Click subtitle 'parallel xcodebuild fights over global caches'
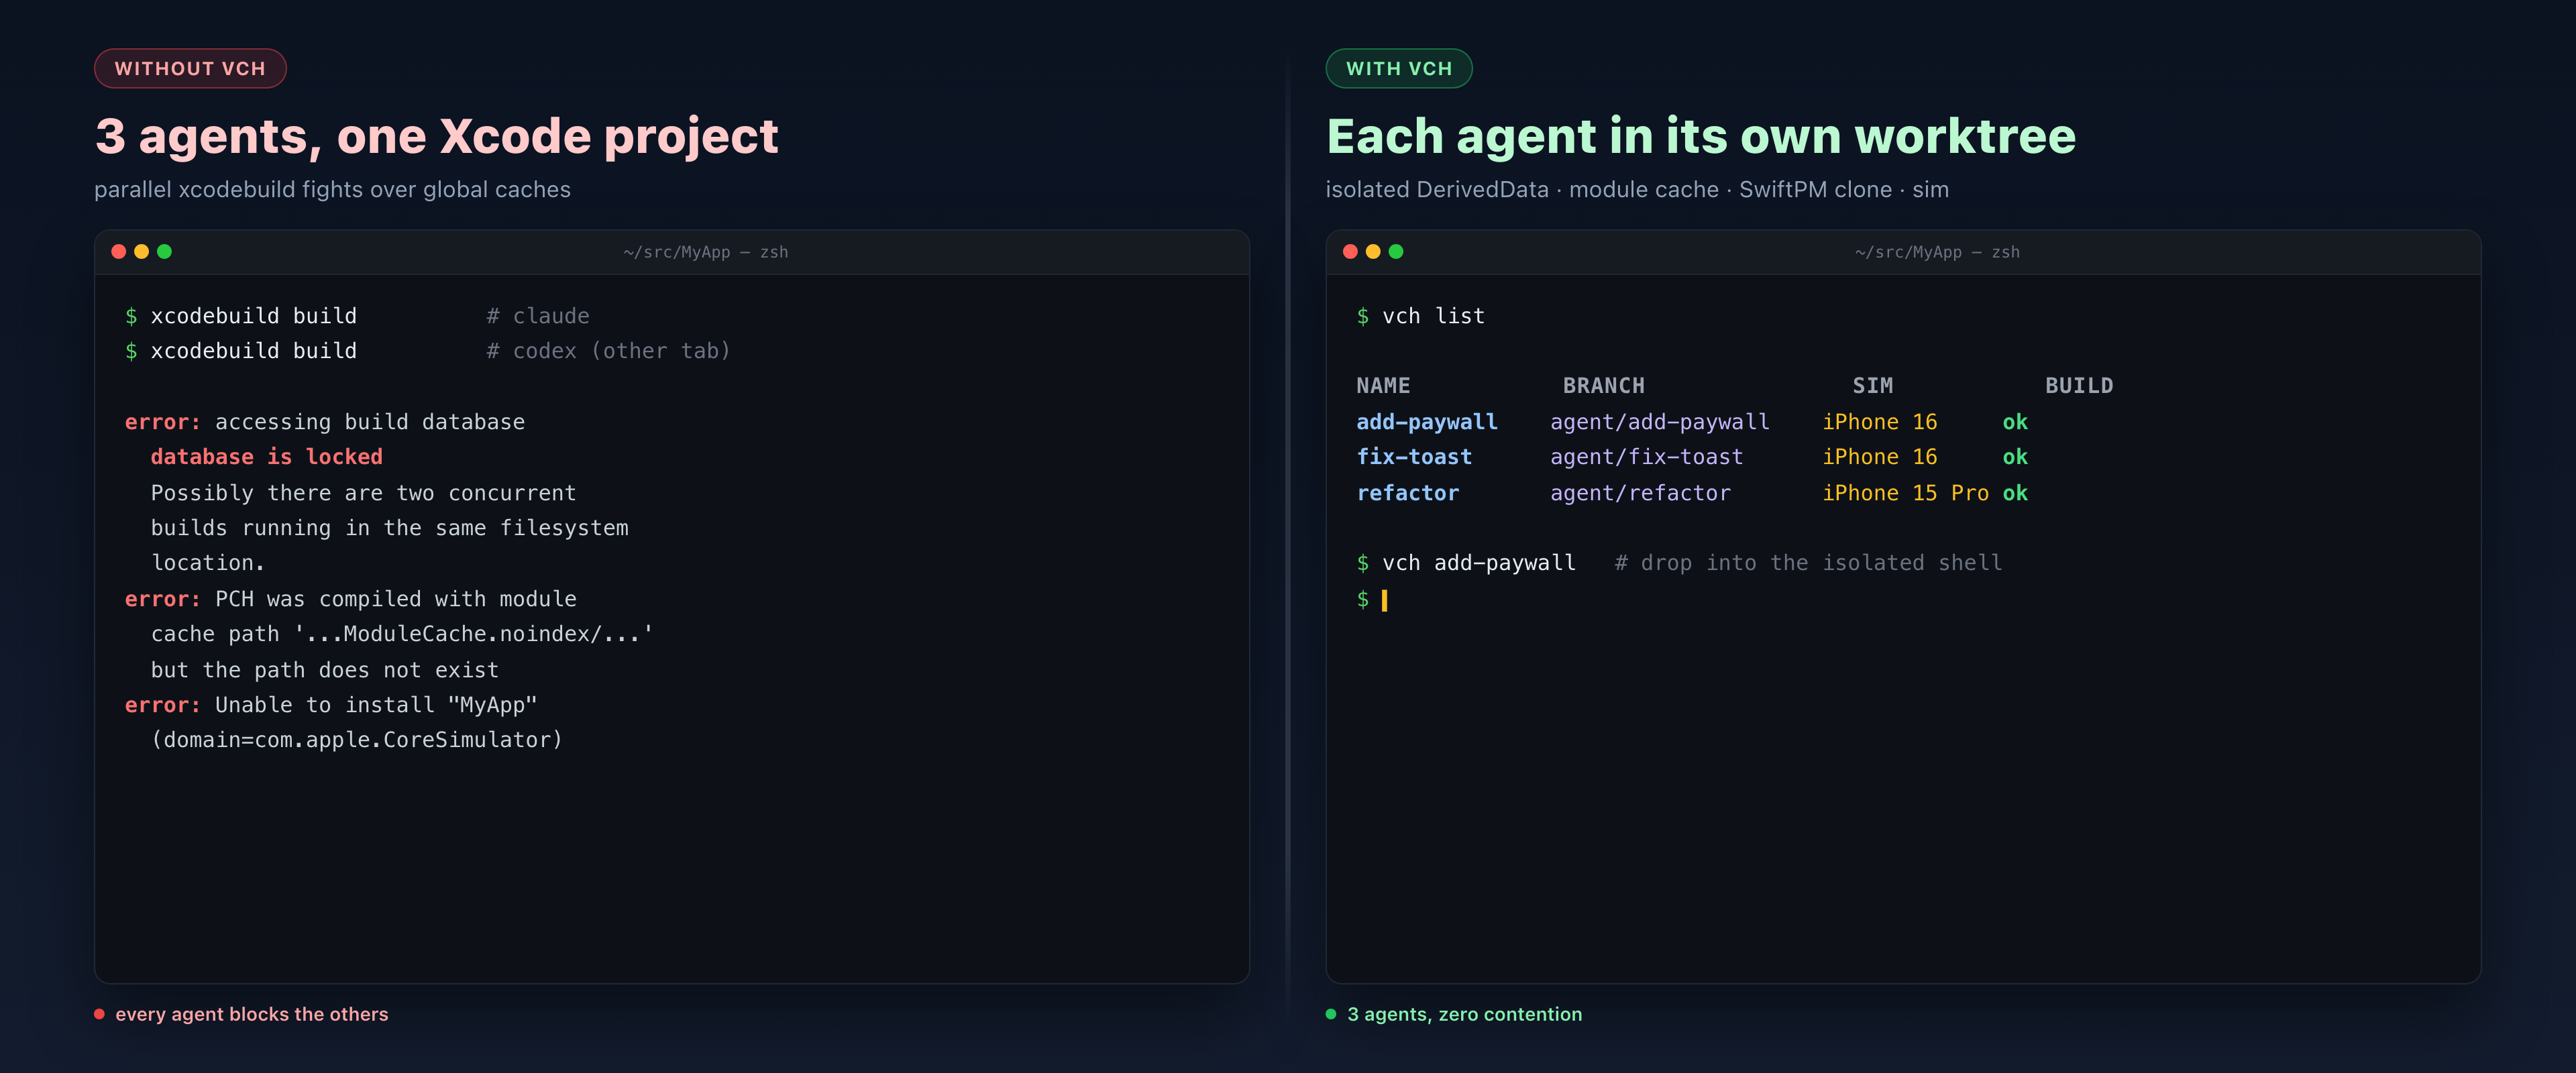The image size is (2576, 1073). 332,190
